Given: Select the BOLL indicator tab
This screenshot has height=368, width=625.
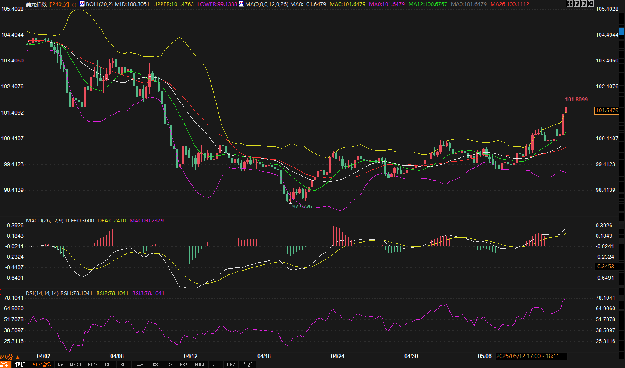Looking at the screenshot, I should coord(200,365).
